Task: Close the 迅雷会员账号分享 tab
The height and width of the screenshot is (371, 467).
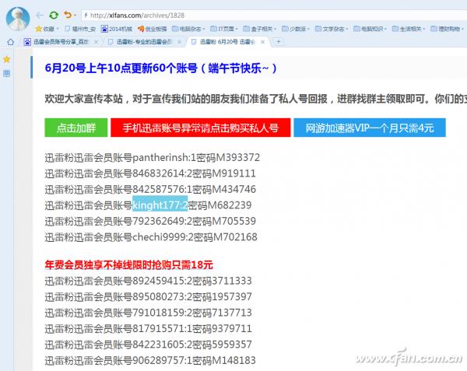Action: (96, 42)
